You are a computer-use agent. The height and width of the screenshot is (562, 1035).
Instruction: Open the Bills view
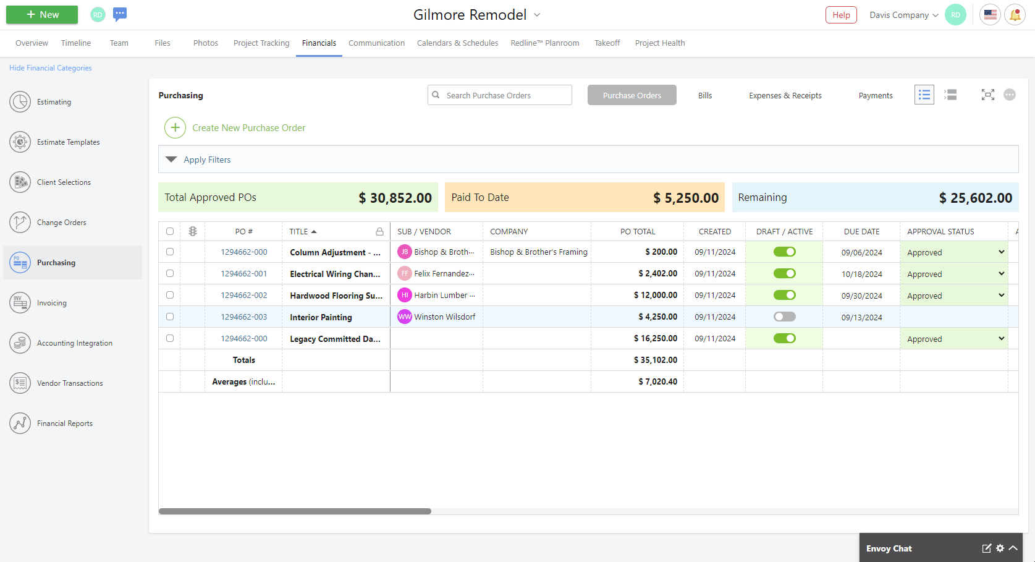704,95
